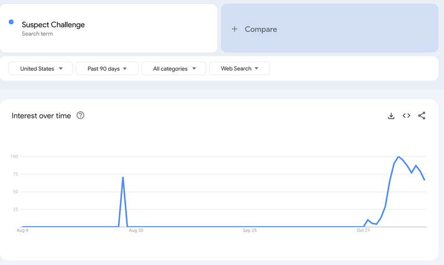444x265 pixels.
Task: Click the plus icon beside Compare
Action: pos(234,29)
